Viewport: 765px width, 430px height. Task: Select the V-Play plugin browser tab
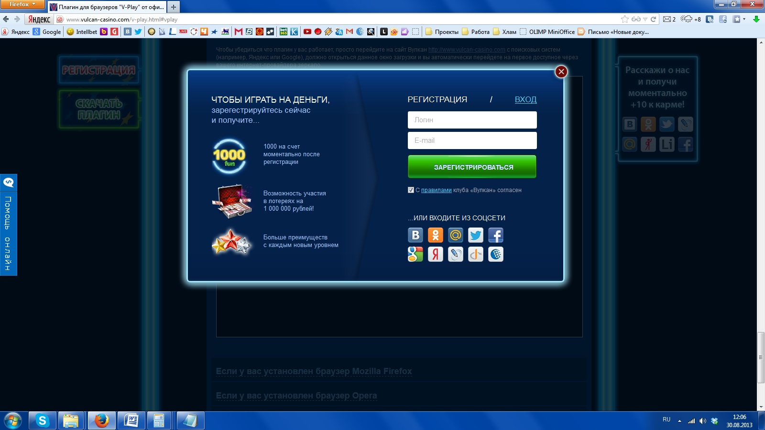[107, 7]
